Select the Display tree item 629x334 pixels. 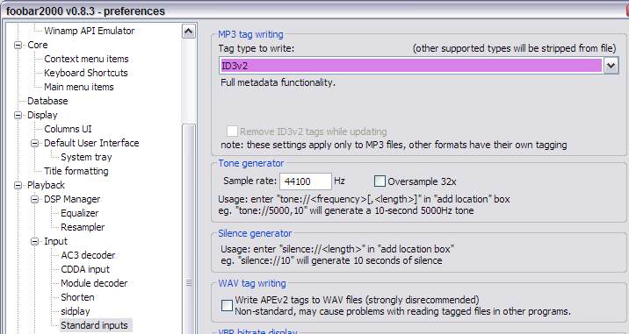coord(42,115)
